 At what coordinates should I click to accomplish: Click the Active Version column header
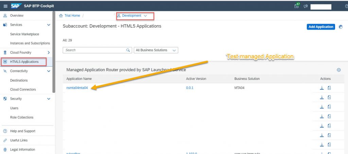pyautogui.click(x=196, y=79)
